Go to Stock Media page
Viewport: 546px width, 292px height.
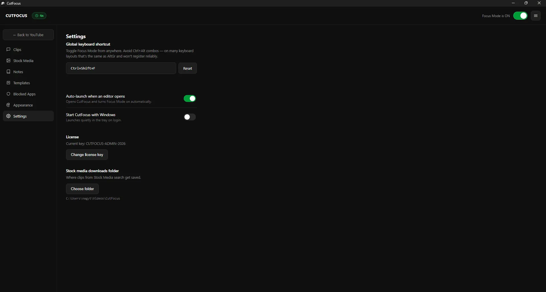coord(28,61)
